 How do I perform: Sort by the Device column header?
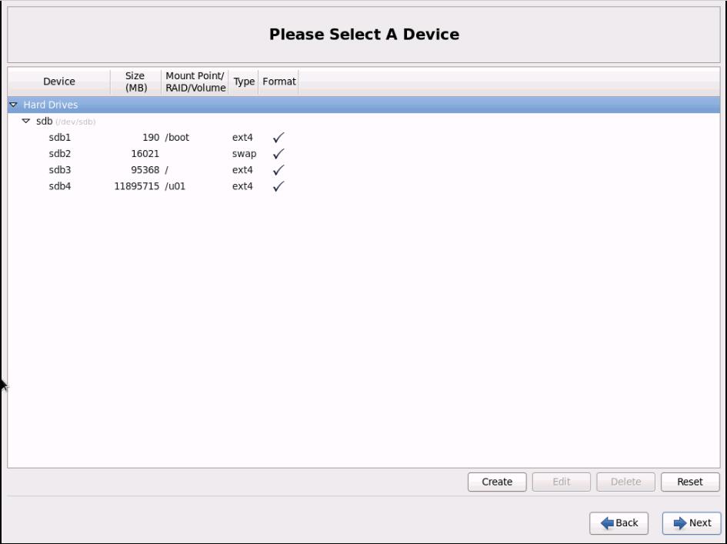[59, 82]
